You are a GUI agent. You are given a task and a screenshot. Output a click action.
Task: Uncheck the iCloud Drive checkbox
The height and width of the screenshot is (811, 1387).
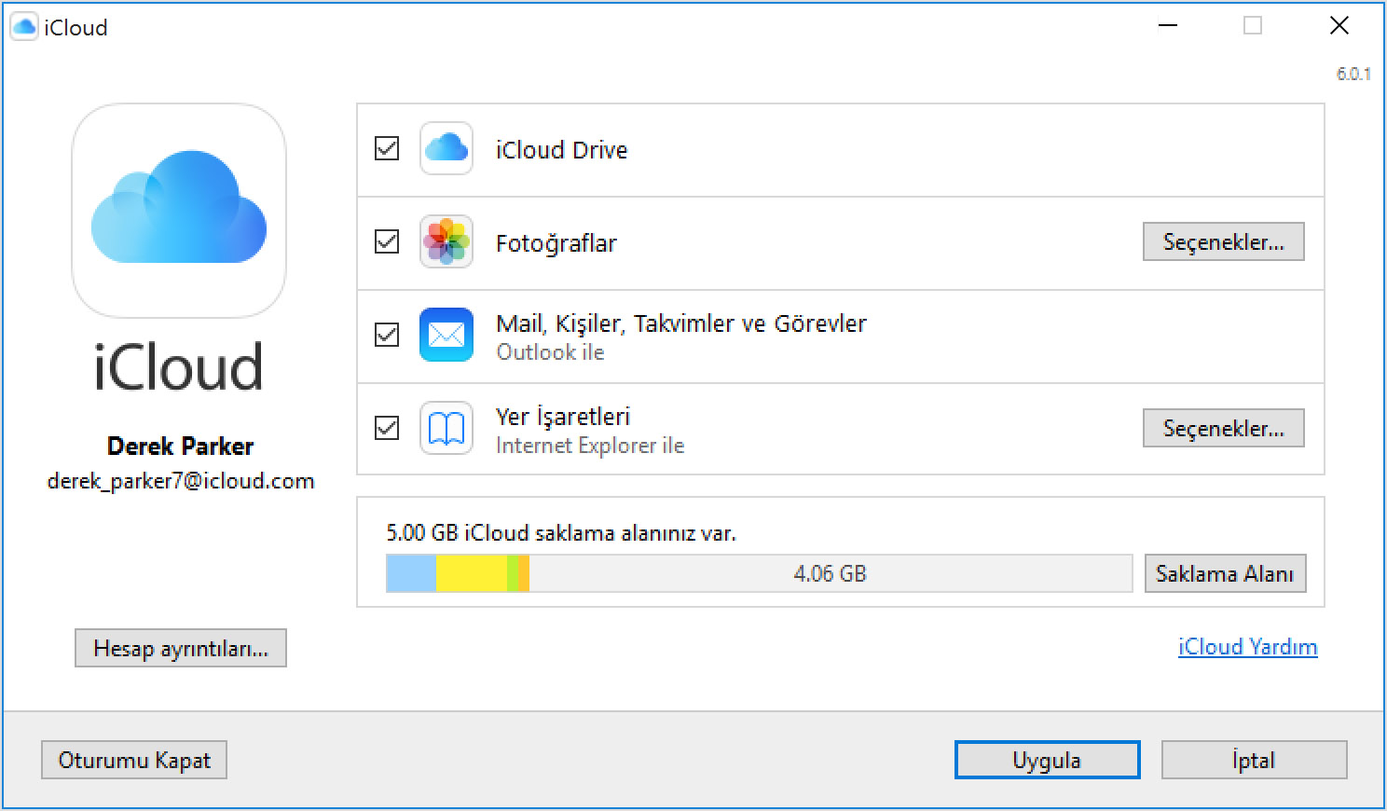pyautogui.click(x=387, y=148)
